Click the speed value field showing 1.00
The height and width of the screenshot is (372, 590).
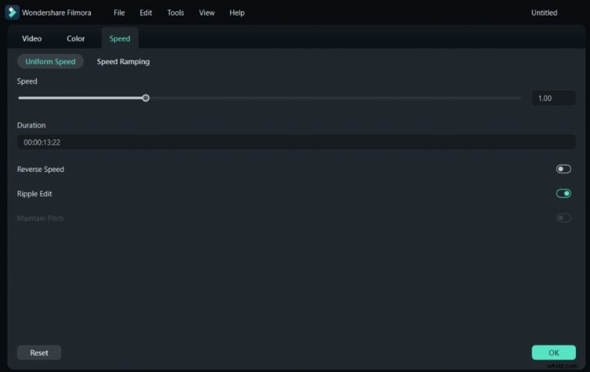point(553,98)
